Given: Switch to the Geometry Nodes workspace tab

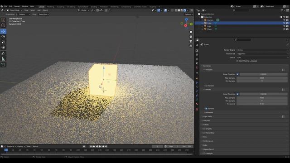Looking at the screenshot, I should click(140, 7).
